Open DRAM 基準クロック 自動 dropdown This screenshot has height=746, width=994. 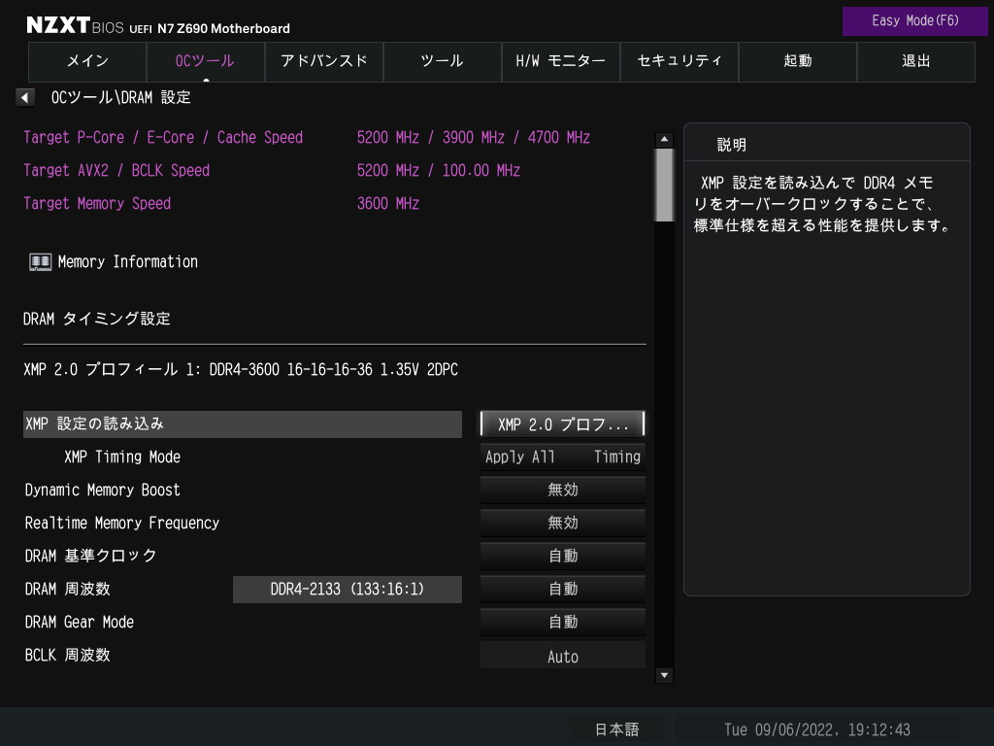[x=563, y=556]
